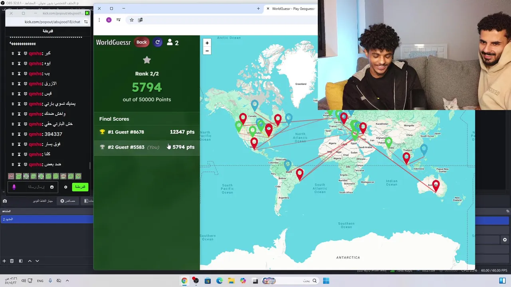
Task: Select Guest #8678 score row
Action: (x=147, y=132)
